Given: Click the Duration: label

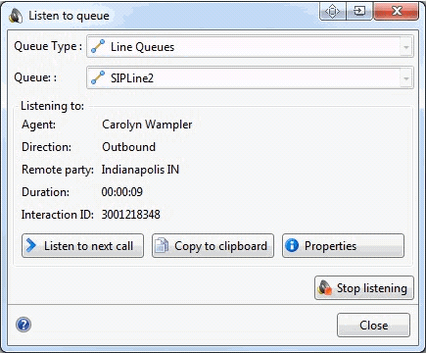Looking at the screenshot, I should [x=45, y=192].
